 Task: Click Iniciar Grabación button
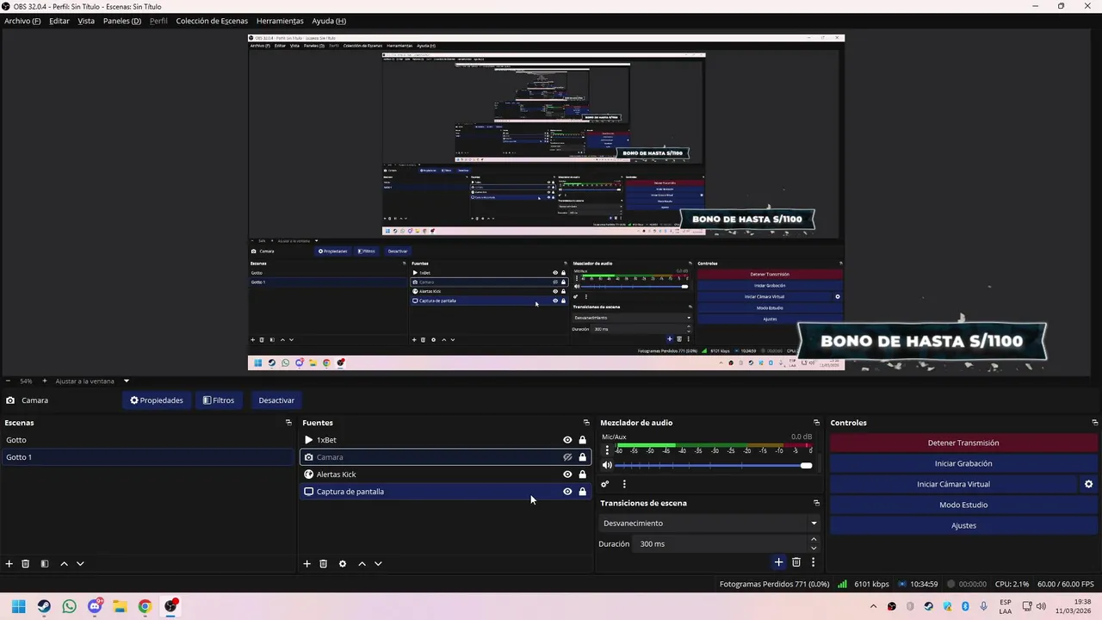coord(963,463)
